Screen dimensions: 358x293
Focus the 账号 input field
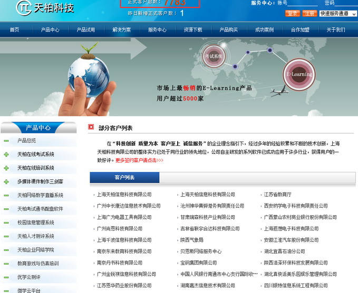point(303,3)
